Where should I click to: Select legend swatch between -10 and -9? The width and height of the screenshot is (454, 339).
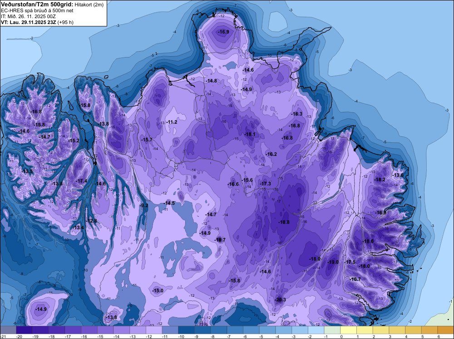pyautogui.click(x=187, y=329)
